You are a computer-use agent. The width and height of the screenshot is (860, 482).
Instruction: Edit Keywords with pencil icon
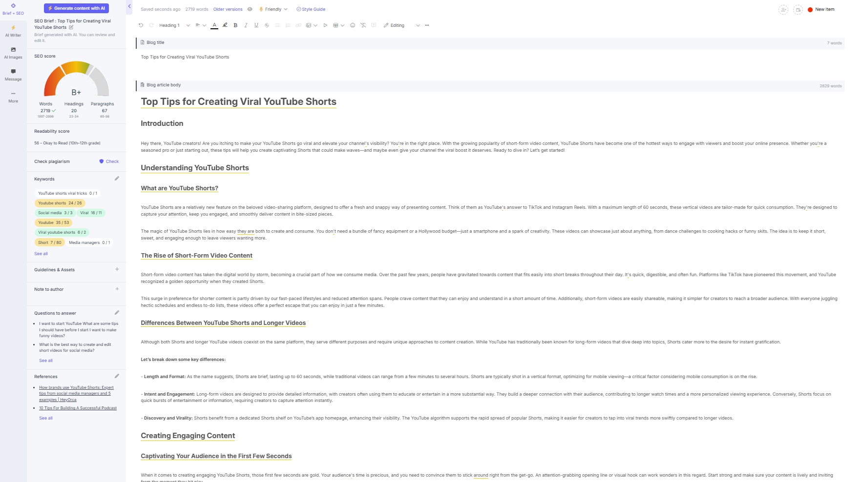pyautogui.click(x=117, y=179)
